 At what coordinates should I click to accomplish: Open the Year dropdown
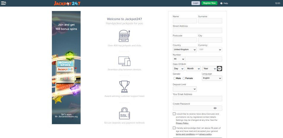coord(209,69)
